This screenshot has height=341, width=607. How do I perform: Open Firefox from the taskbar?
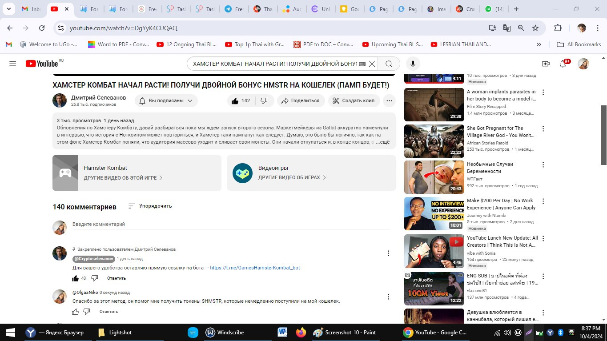301,332
